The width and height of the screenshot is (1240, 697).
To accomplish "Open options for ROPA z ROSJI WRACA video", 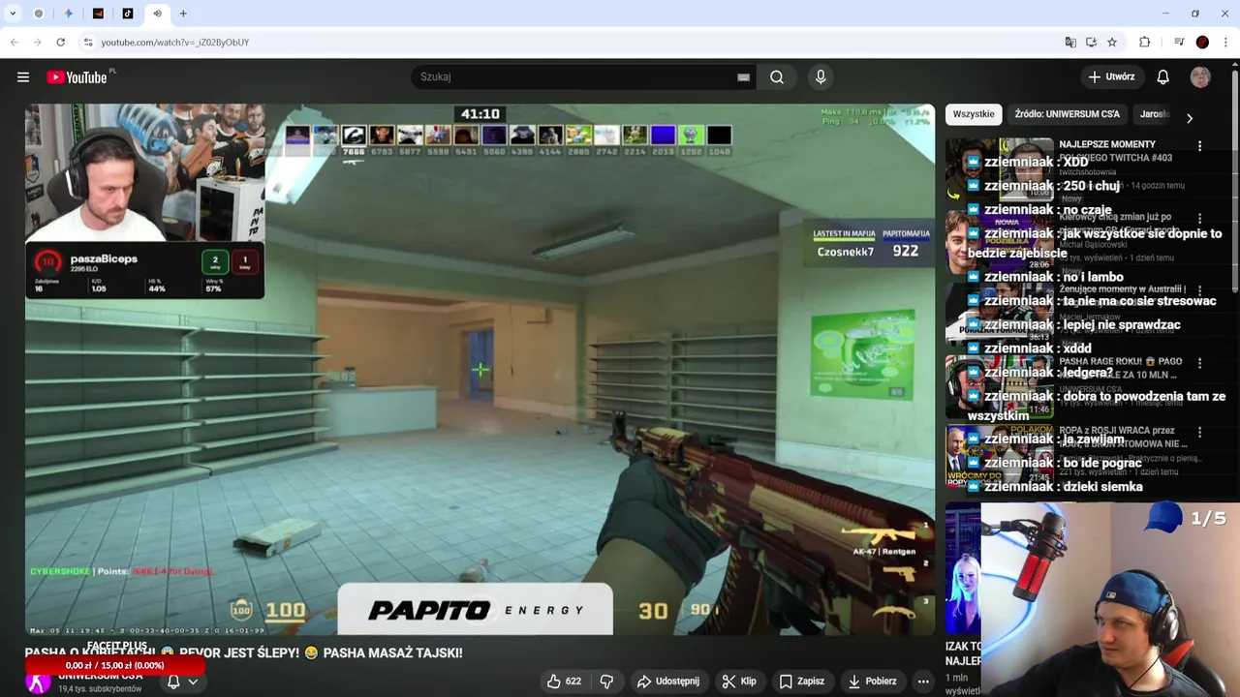I will click(x=1200, y=433).
